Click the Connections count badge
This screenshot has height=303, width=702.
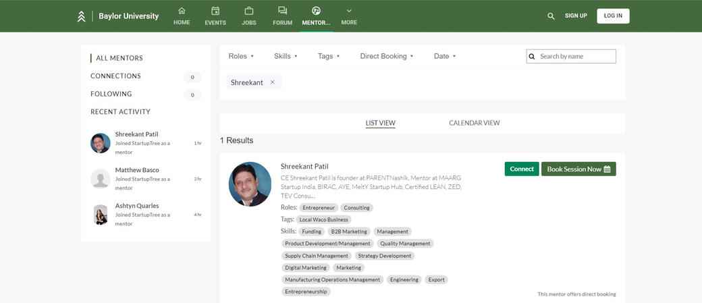192,77
